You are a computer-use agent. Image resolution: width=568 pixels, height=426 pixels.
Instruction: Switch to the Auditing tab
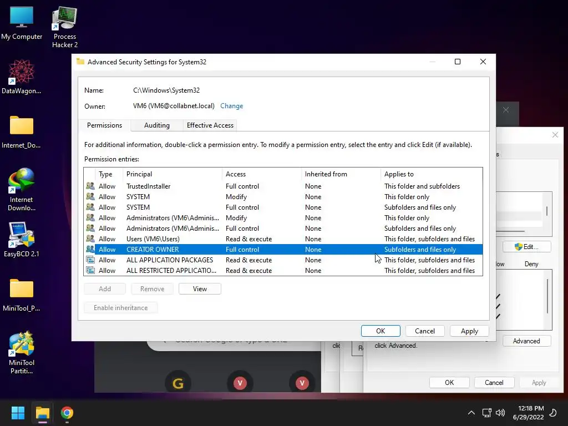pyautogui.click(x=157, y=125)
